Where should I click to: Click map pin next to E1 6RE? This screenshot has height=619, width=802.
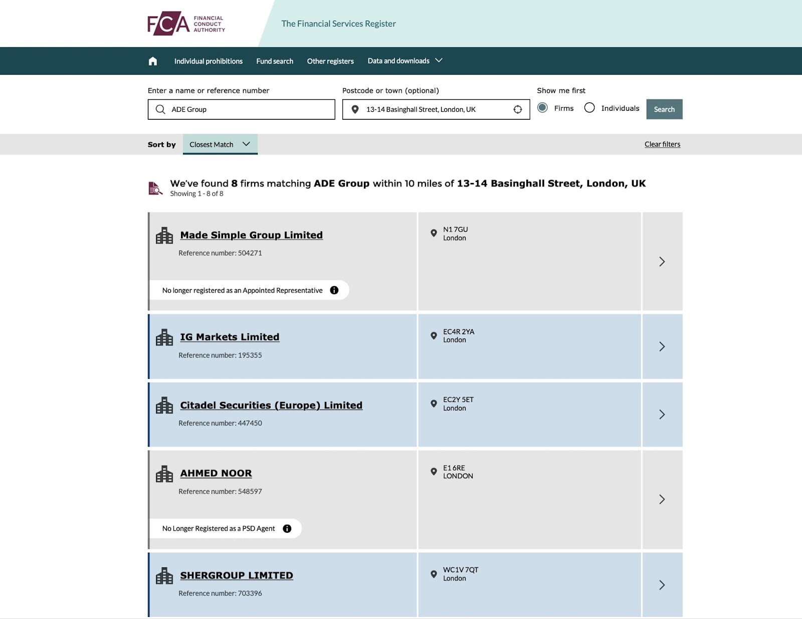pos(434,472)
